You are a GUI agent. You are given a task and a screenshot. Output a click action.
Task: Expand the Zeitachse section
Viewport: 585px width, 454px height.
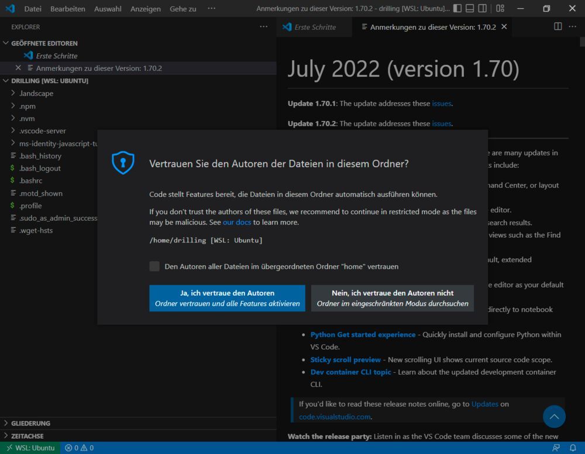27,436
